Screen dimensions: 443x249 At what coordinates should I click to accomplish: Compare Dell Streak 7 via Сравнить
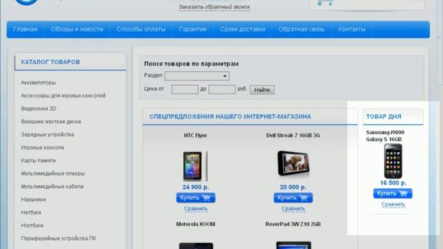click(293, 209)
